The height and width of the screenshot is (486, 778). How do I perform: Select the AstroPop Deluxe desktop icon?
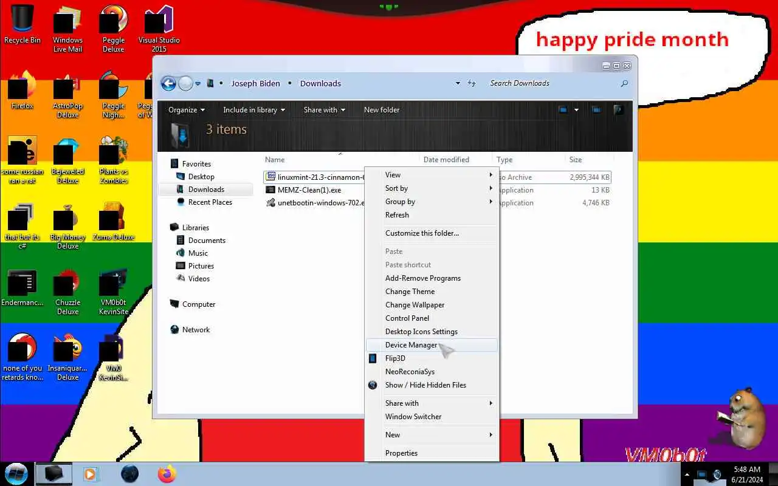point(67,95)
